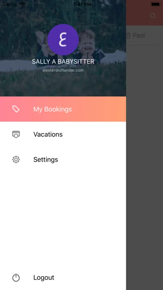
Task: Dismiss drawer by tapping dimmed gray overlay
Action: (x=145, y=167)
